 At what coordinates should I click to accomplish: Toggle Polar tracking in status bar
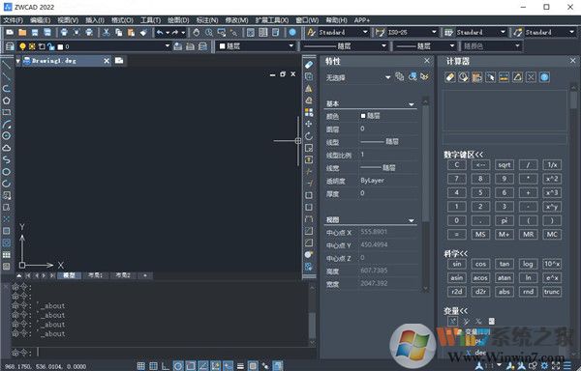pyautogui.click(x=178, y=366)
